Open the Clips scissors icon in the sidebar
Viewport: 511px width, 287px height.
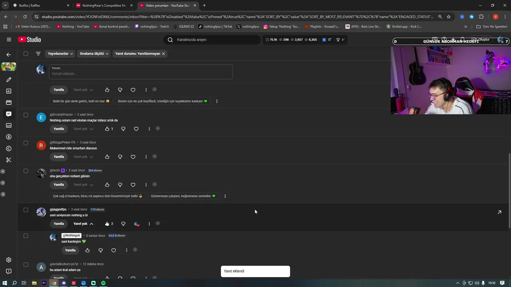9,160
